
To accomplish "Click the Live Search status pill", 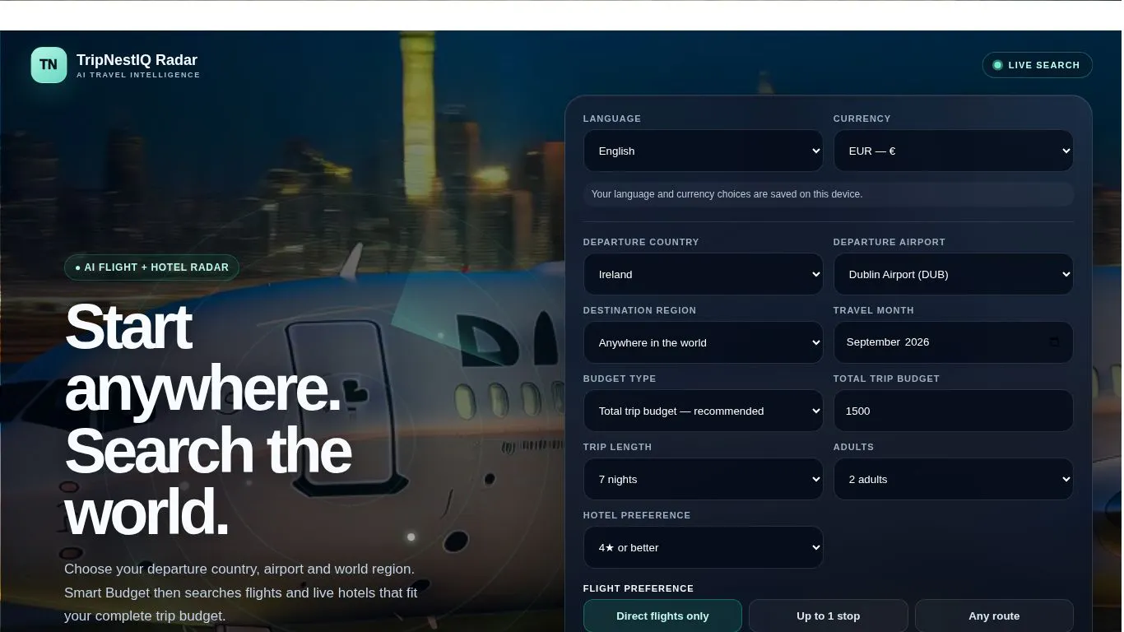I will pos(1037,65).
